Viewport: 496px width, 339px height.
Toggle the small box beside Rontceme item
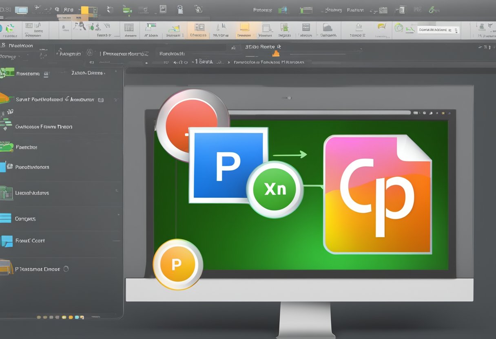(x=46, y=74)
